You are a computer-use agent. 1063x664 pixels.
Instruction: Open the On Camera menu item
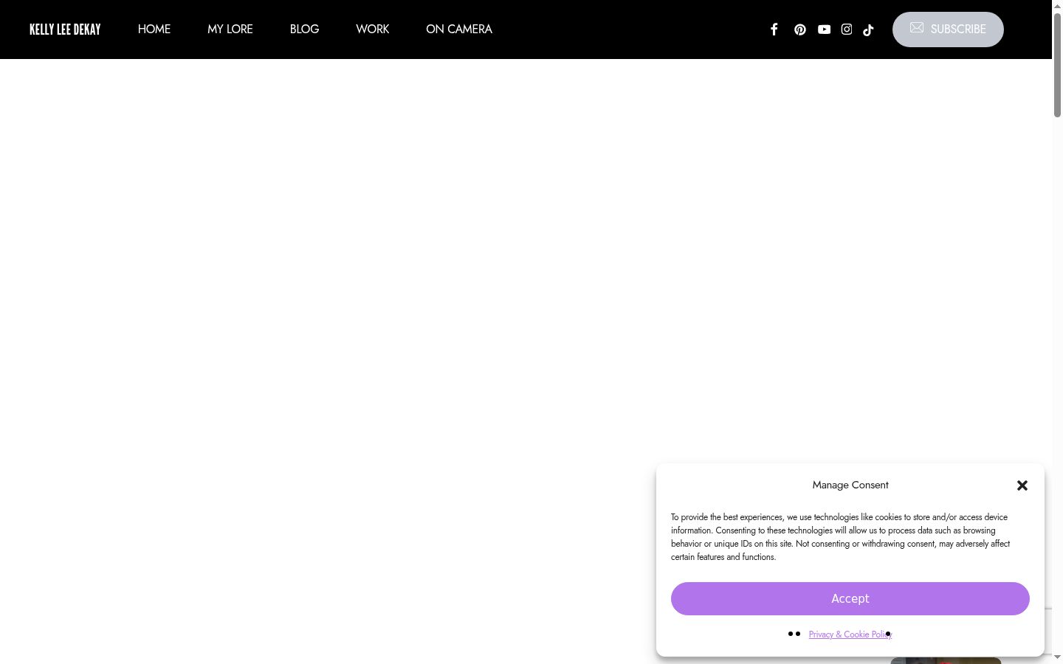coord(459,30)
